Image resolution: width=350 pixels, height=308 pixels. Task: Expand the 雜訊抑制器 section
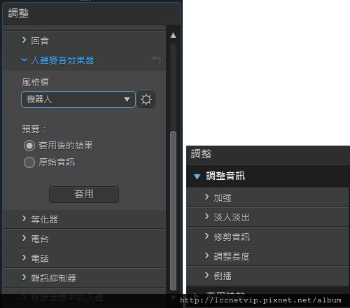(85, 278)
